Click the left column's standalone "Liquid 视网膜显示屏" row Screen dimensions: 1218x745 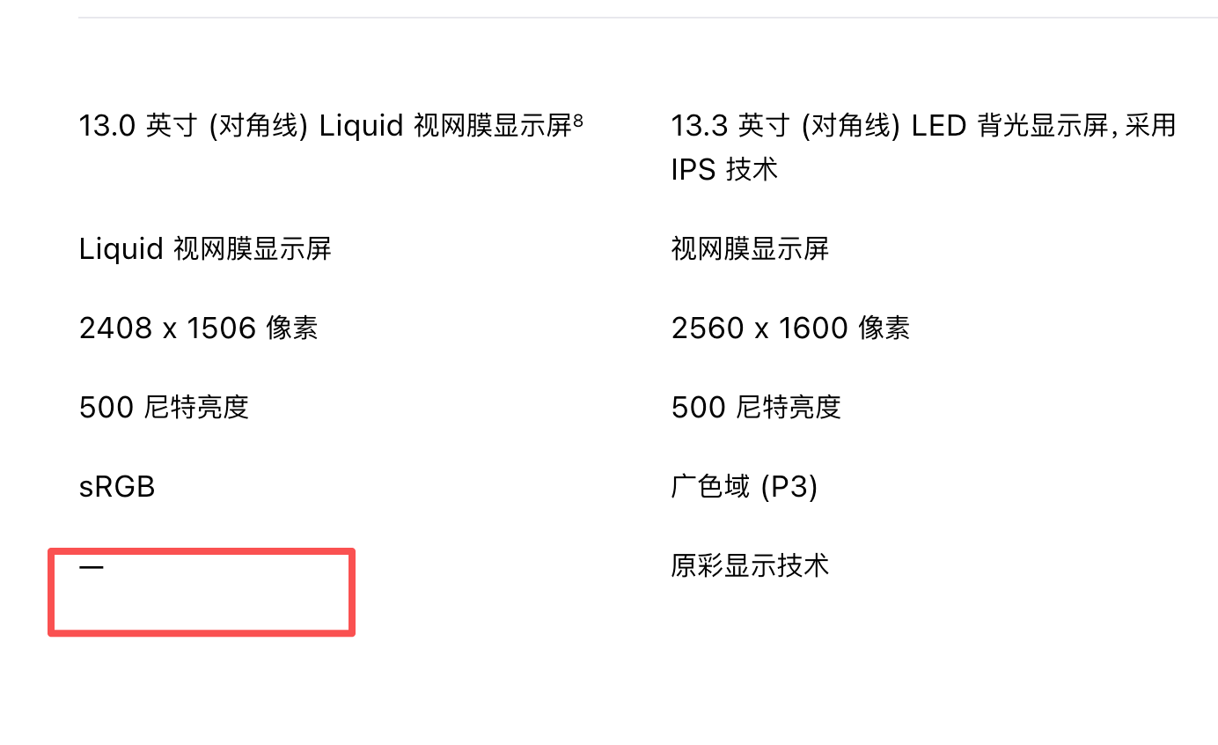click(x=205, y=249)
